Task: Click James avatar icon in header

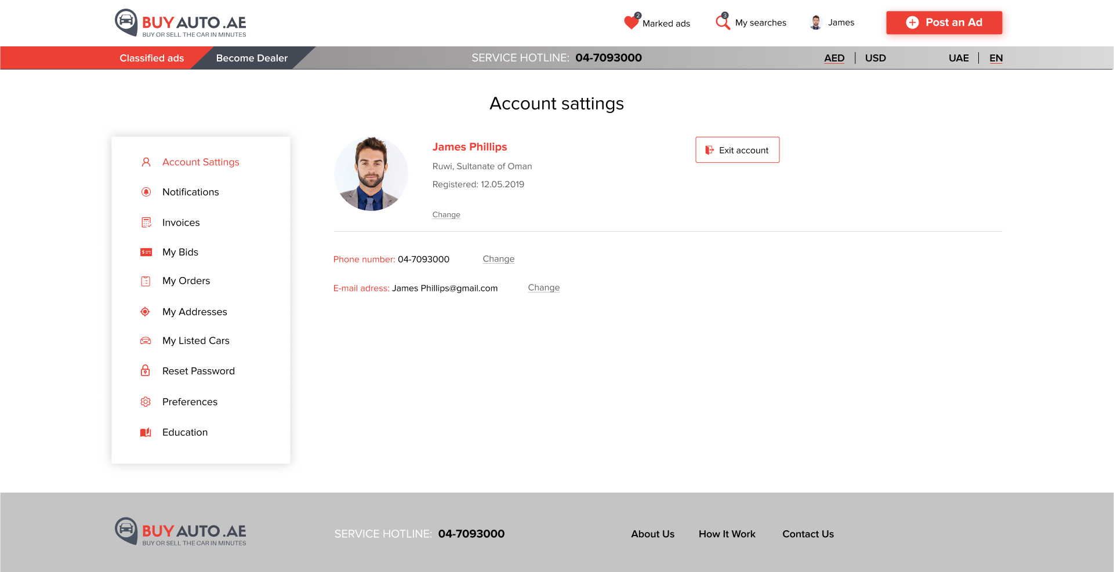Action: coord(816,23)
